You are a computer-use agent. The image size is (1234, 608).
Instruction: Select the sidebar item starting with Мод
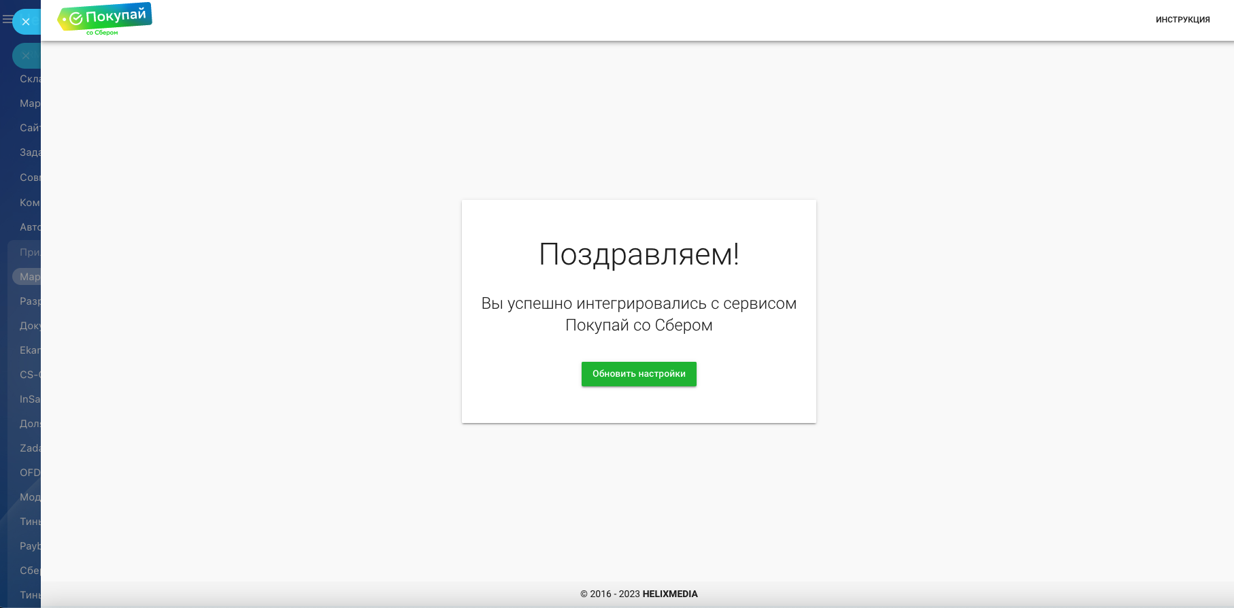30,497
